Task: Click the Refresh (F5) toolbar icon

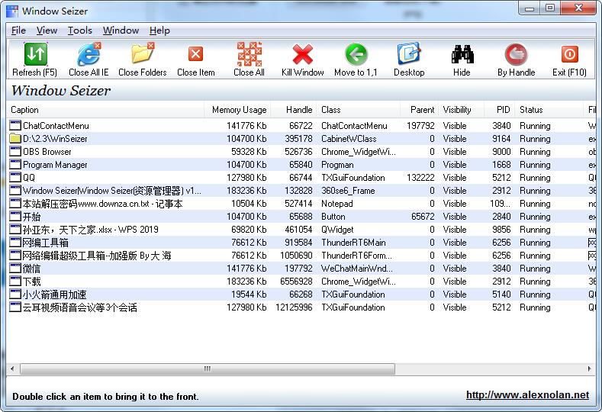Action: [35, 53]
